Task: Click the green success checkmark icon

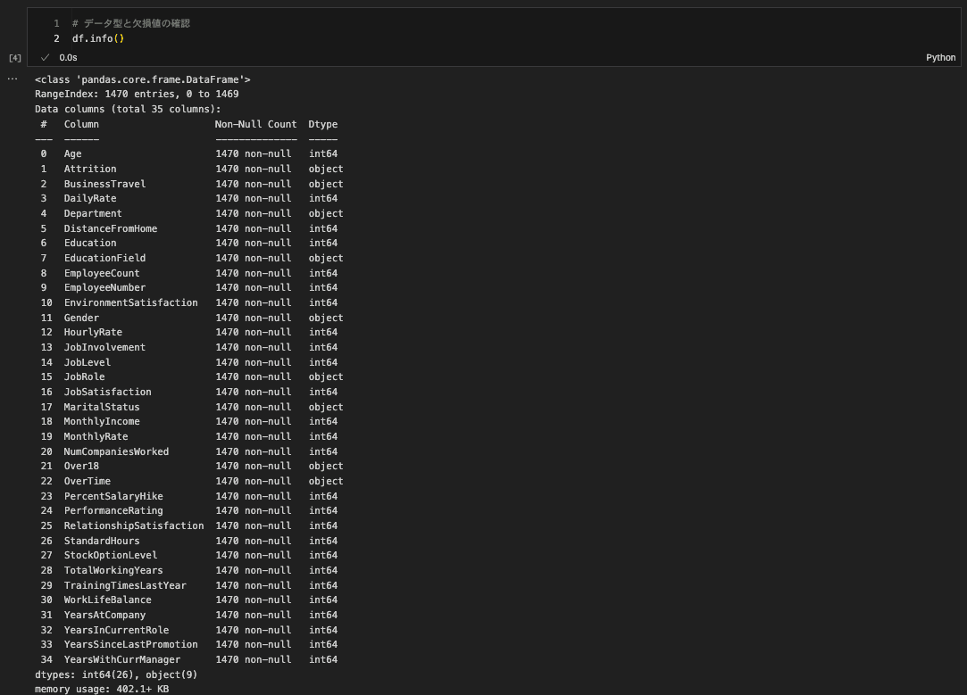Action: tap(44, 57)
